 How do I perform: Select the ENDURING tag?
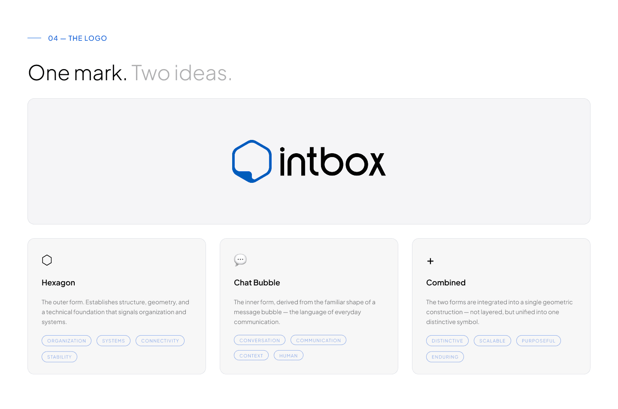coord(445,357)
